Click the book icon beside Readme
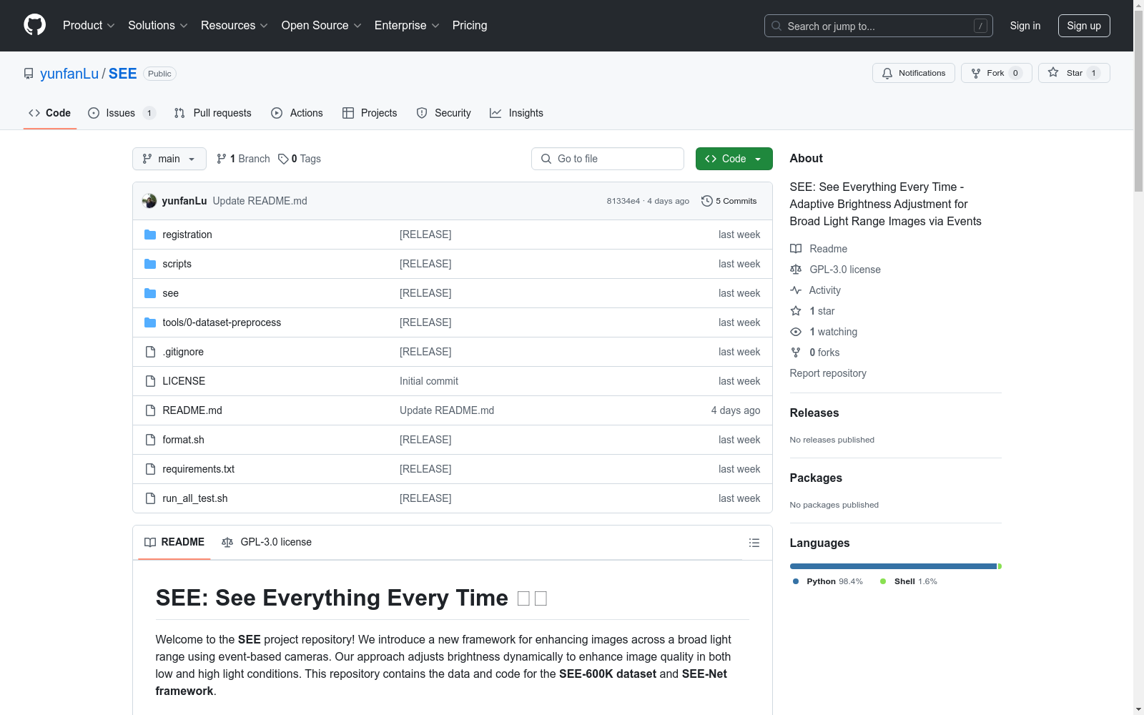This screenshot has height=715, width=1144. click(796, 249)
